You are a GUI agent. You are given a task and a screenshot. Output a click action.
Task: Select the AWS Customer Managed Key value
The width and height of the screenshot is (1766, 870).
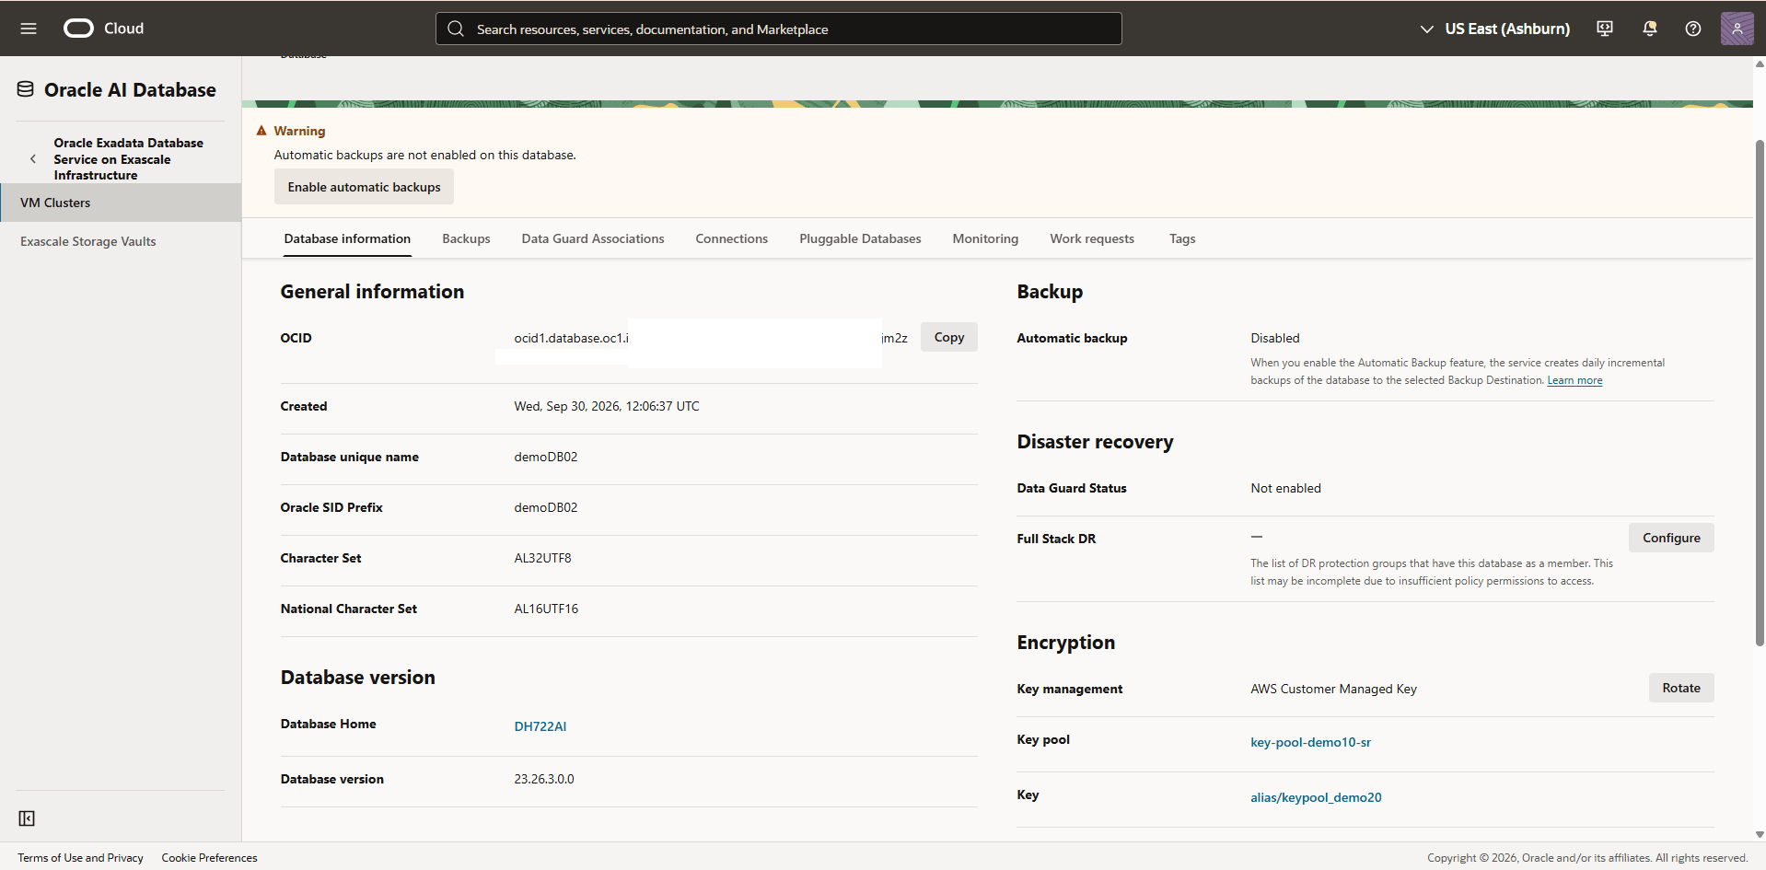tap(1333, 689)
